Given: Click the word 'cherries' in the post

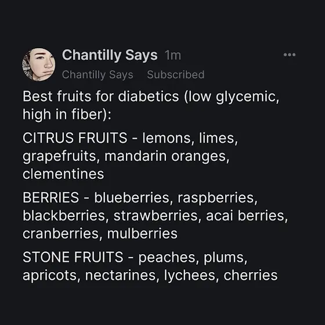Looking at the screenshot, I should pyautogui.click(x=250, y=275).
